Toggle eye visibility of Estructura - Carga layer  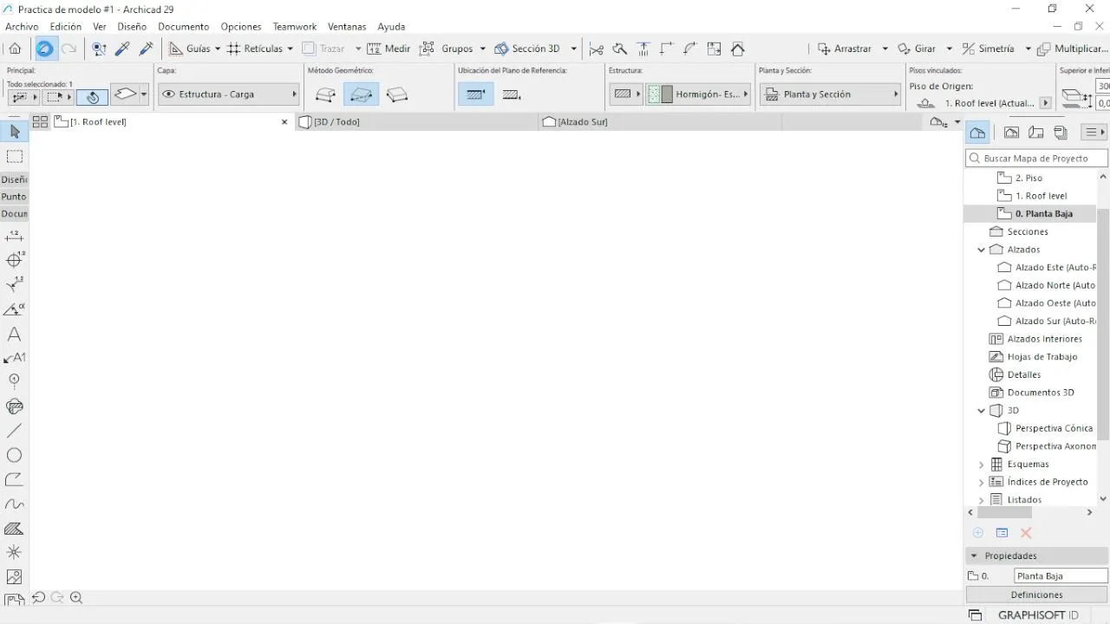(x=169, y=94)
